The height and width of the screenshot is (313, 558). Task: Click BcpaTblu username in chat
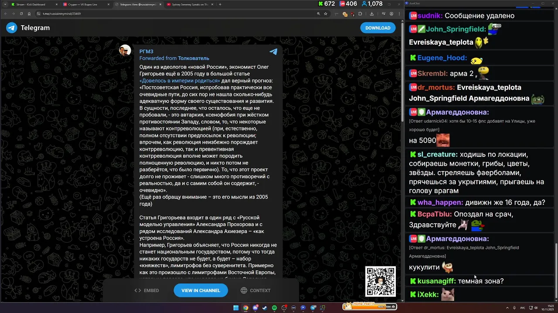click(435, 214)
